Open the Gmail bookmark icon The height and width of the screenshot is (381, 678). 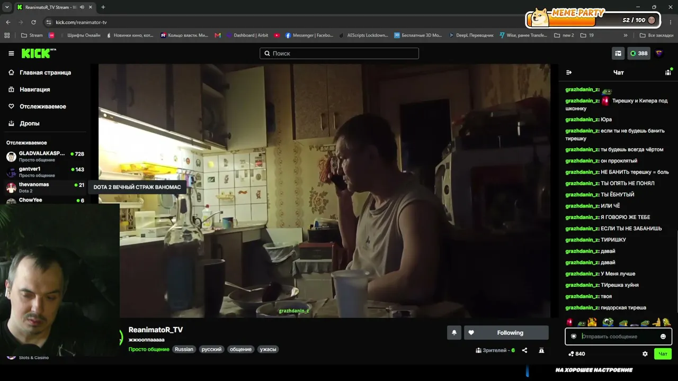point(218,35)
